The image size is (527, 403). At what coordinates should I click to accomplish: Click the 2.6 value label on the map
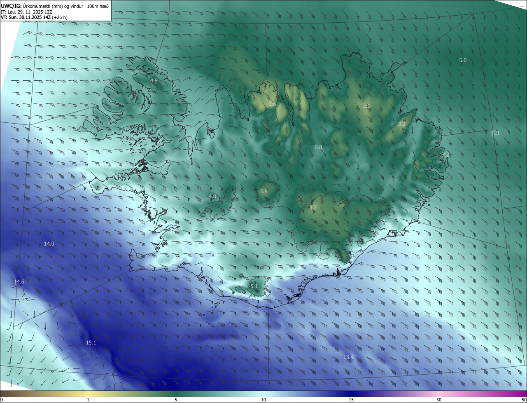(272, 104)
